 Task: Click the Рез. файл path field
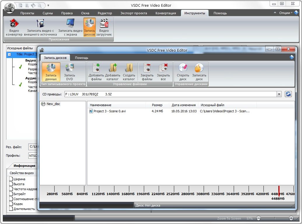click(33, 147)
